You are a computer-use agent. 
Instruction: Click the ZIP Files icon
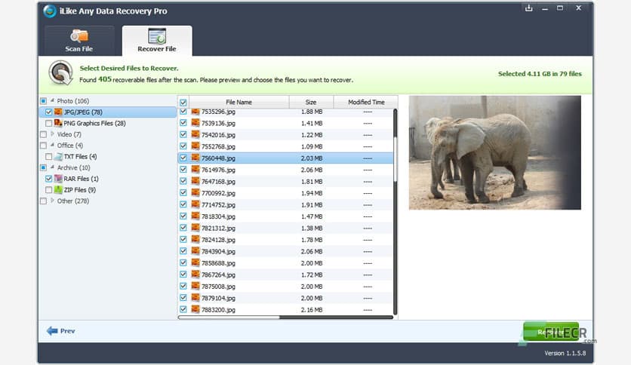pyautogui.click(x=58, y=190)
